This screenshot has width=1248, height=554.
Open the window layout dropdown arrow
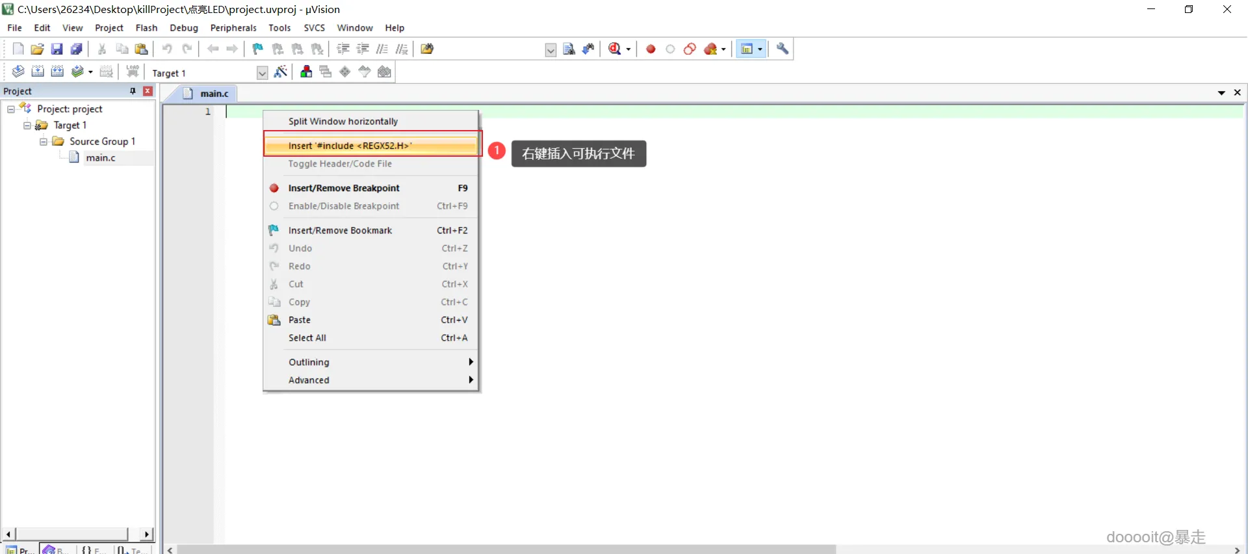[760, 49]
